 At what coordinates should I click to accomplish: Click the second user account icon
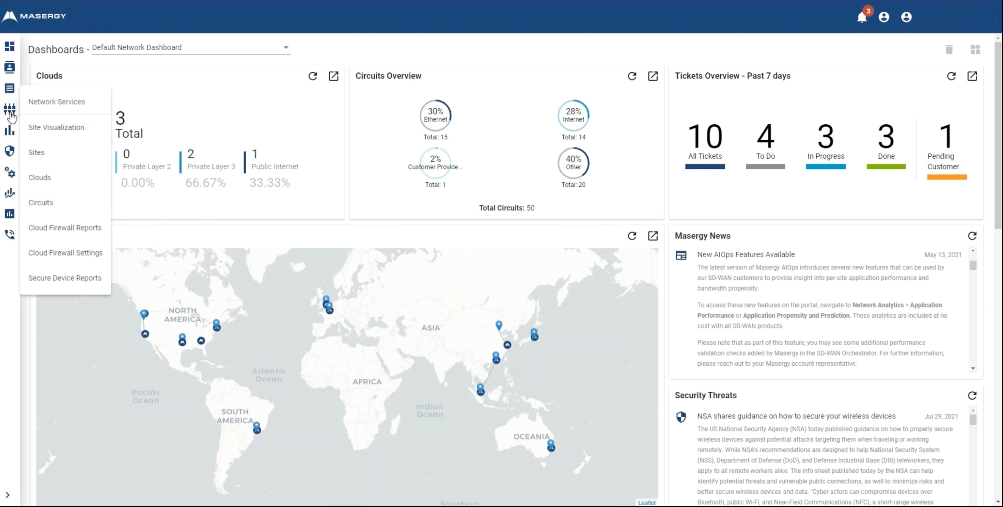point(907,17)
